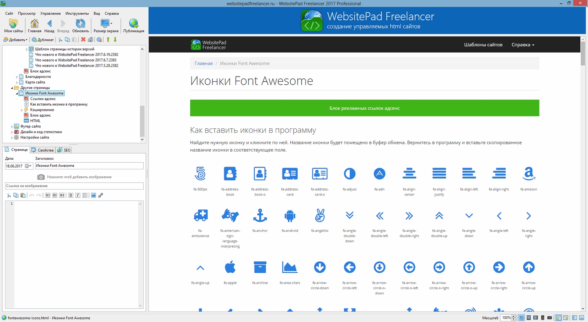Screen dimensions: 588x322
Task: Select Что нового в WebsitePad Freelancer 2017.6.19.2392
Action: [x=76, y=54]
